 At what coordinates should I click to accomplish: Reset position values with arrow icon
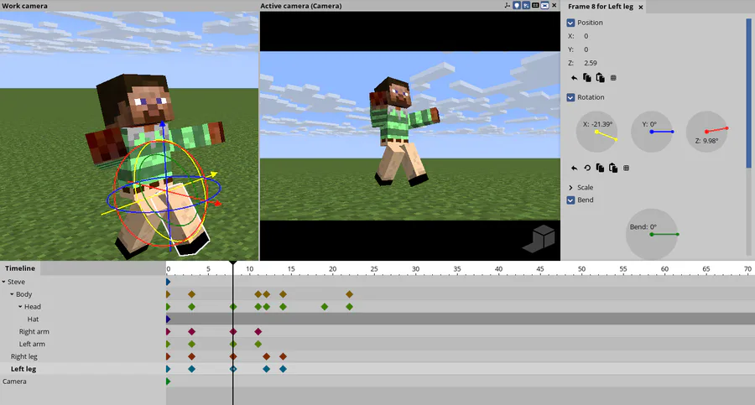574,77
